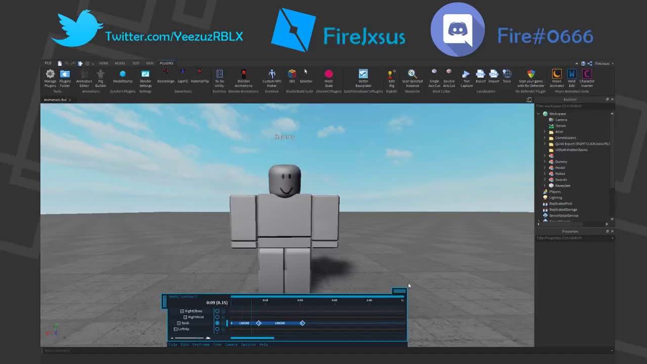Click the Animation.rbxl document tab
The width and height of the screenshot is (647, 364).
55,100
